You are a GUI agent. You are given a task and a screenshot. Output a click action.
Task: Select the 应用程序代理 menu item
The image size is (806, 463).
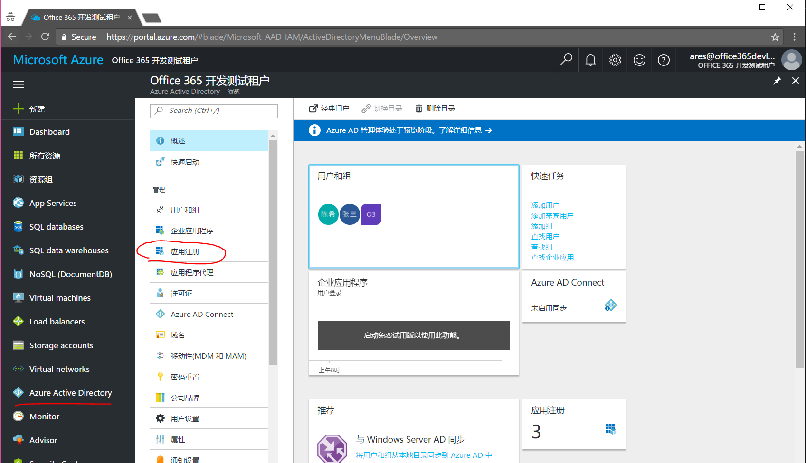pos(209,272)
